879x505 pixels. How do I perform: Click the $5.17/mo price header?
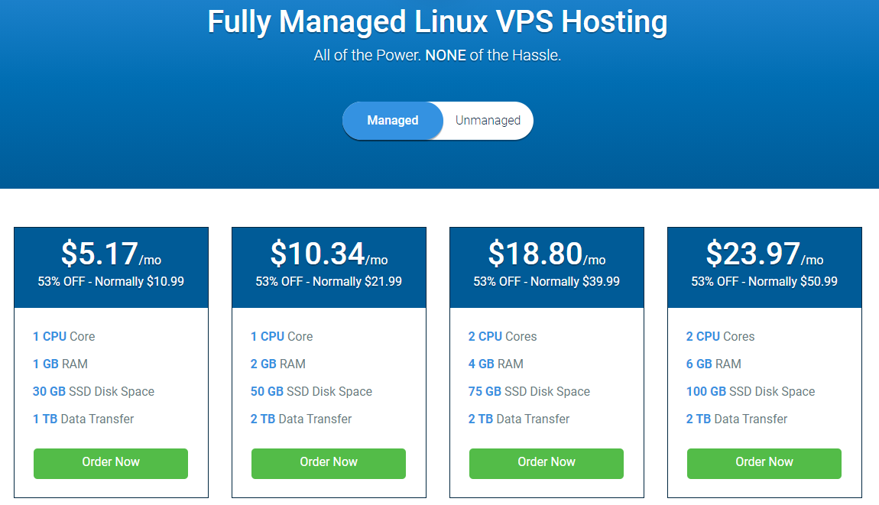[111, 254]
